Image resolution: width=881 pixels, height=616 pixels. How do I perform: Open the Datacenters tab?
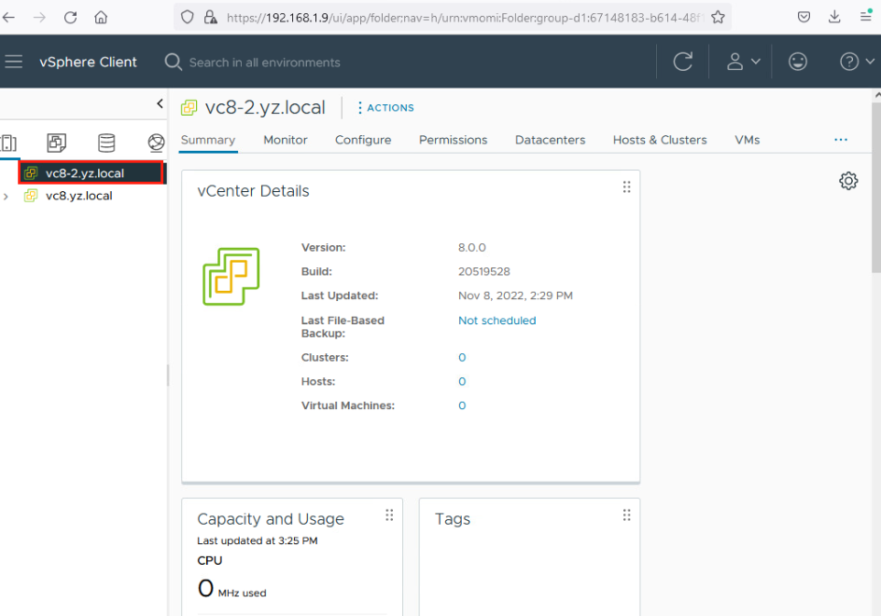click(550, 140)
